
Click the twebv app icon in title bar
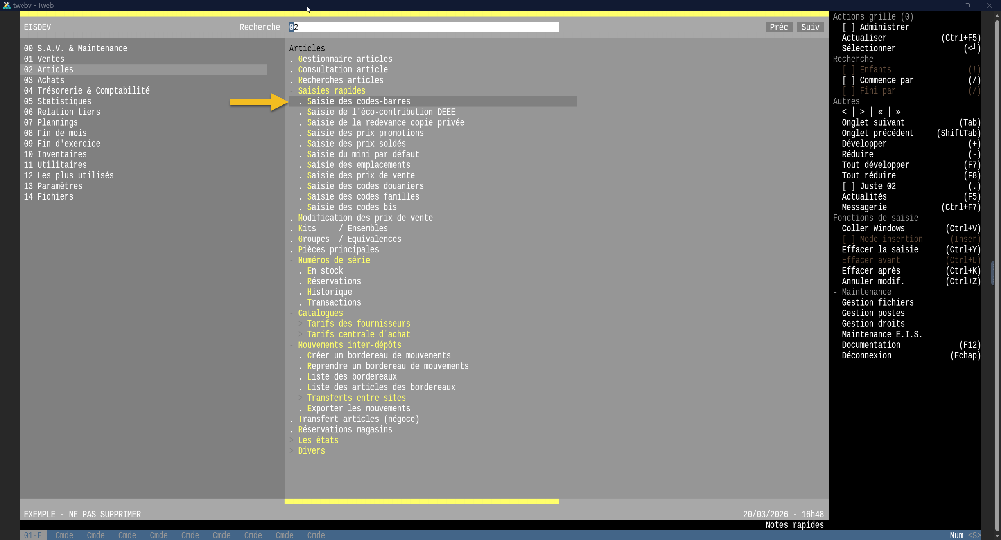(6, 5)
